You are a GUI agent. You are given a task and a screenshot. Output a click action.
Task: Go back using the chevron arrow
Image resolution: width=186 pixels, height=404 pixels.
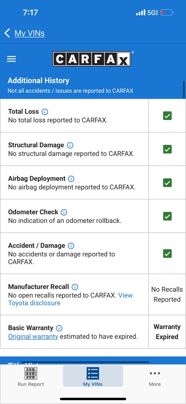click(7, 33)
